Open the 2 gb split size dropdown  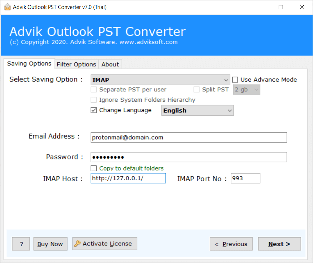point(246,90)
